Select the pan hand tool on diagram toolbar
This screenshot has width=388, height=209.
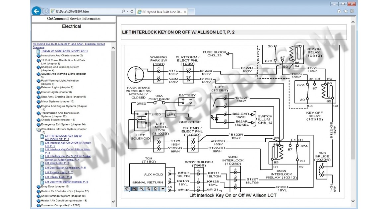(x=127, y=189)
